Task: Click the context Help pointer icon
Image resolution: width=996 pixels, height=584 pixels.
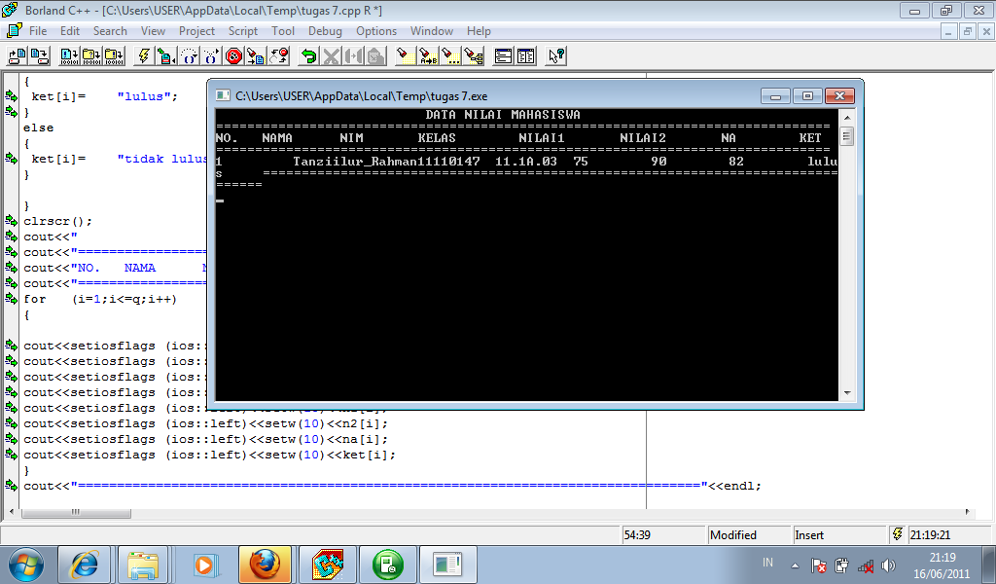Action: 555,55
